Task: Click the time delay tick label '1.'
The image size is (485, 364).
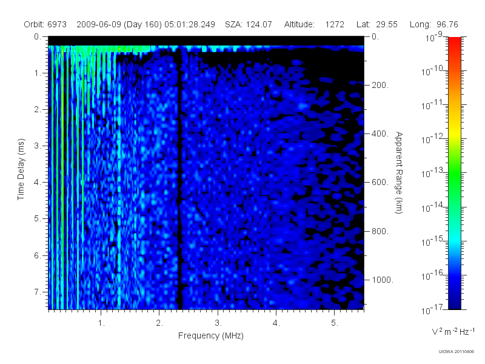Action: coord(38,73)
